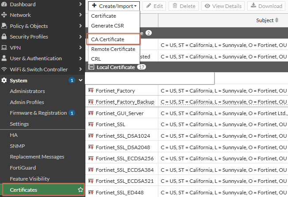
Task: Collapse the System menu chevron
Action: coord(81,80)
